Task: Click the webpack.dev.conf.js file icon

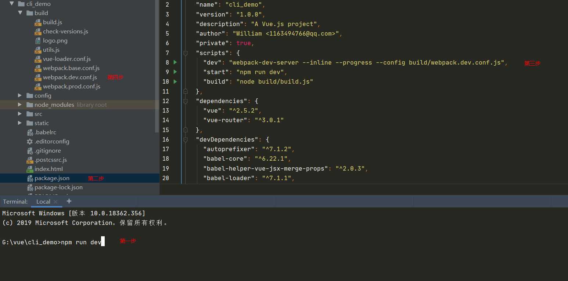Action: pyautogui.click(x=38, y=77)
